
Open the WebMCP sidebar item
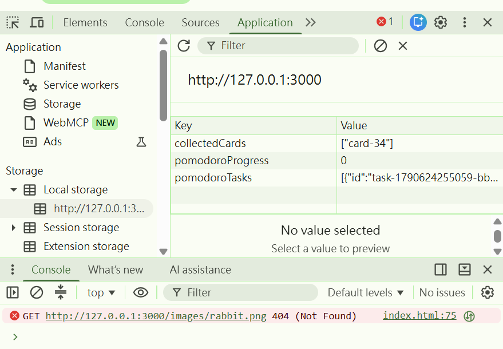66,123
